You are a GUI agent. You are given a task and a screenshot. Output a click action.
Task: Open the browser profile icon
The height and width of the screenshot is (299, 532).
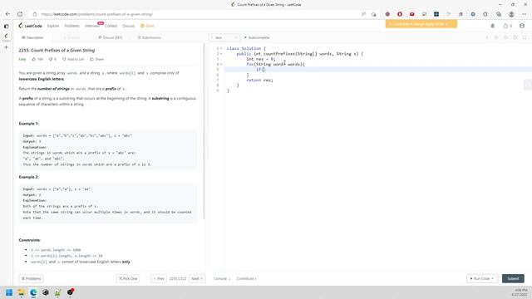click(x=511, y=14)
